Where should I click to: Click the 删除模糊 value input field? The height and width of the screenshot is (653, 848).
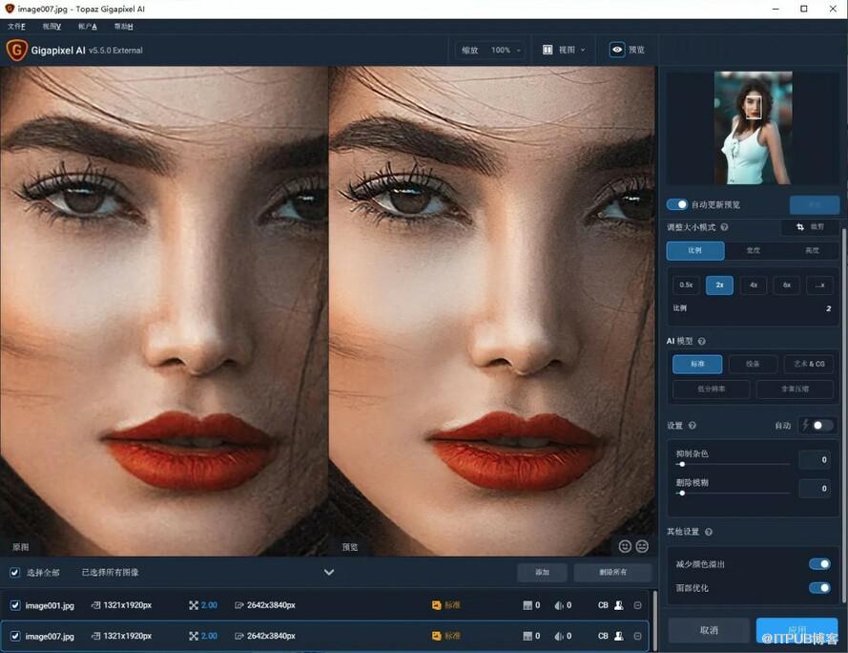point(815,489)
